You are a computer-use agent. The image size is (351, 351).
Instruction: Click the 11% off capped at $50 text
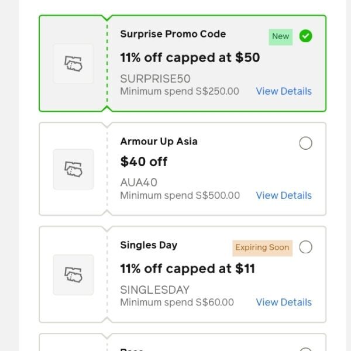190,57
